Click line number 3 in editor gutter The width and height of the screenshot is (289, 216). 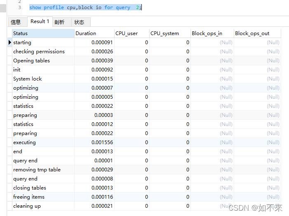point(19,7)
